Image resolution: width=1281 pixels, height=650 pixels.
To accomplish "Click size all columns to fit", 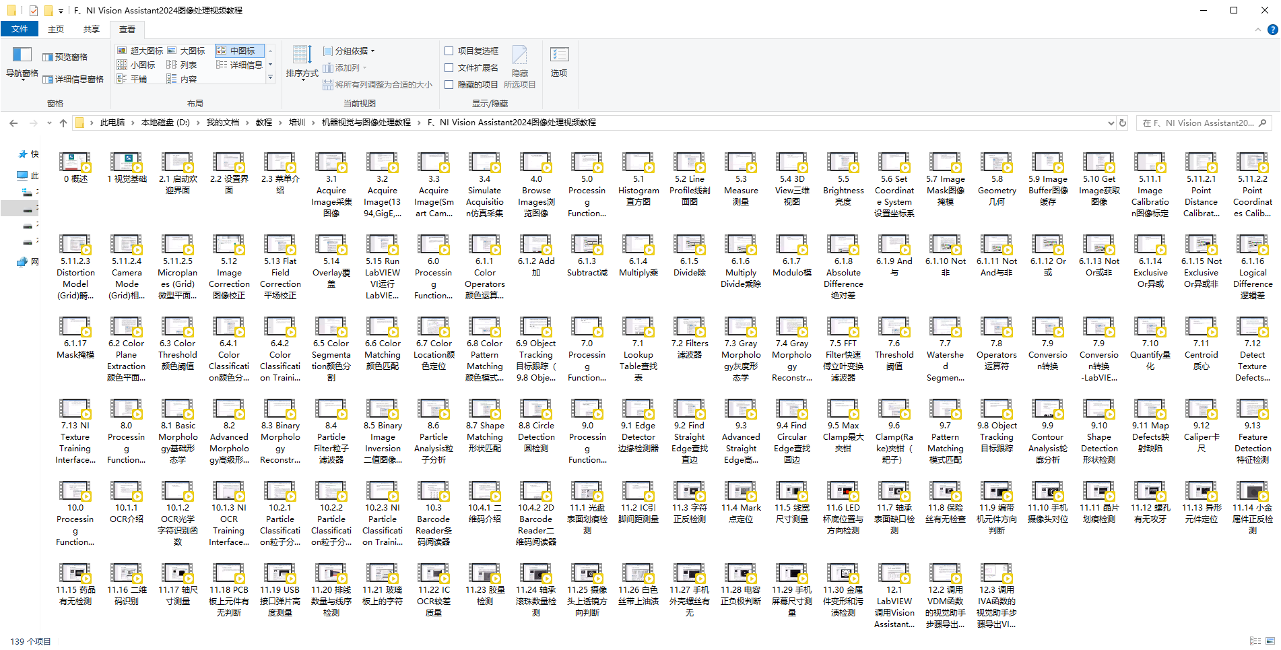I will tap(378, 84).
